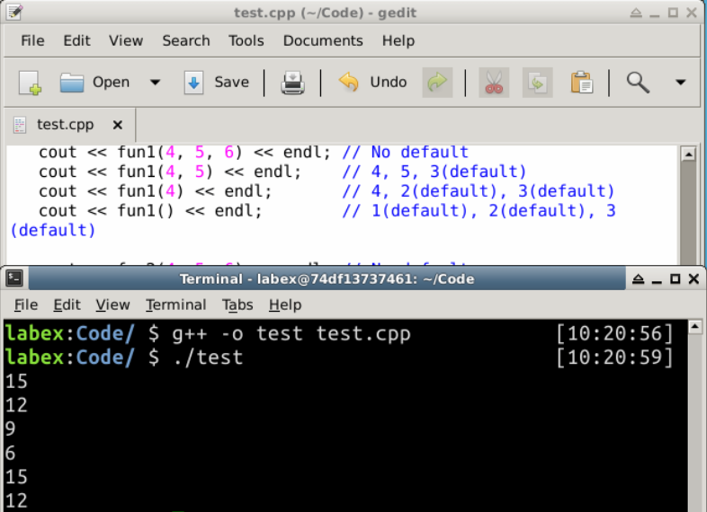Click the Save button
The width and height of the screenshot is (707, 512).
217,83
